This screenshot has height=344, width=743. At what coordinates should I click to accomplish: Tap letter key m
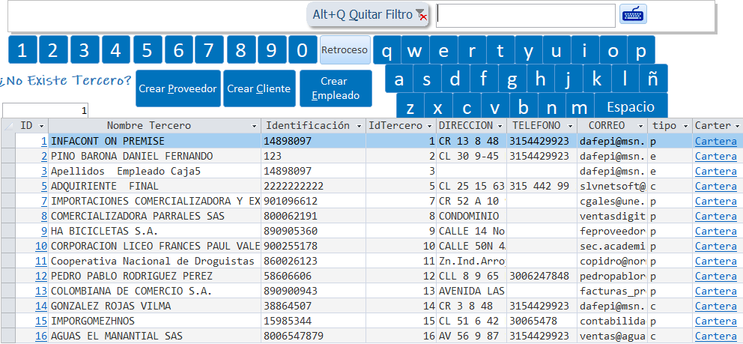579,107
